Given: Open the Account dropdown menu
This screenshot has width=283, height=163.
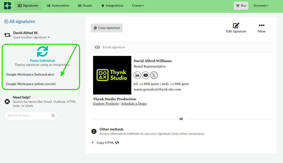Looking at the screenshot, I should pos(261,6).
